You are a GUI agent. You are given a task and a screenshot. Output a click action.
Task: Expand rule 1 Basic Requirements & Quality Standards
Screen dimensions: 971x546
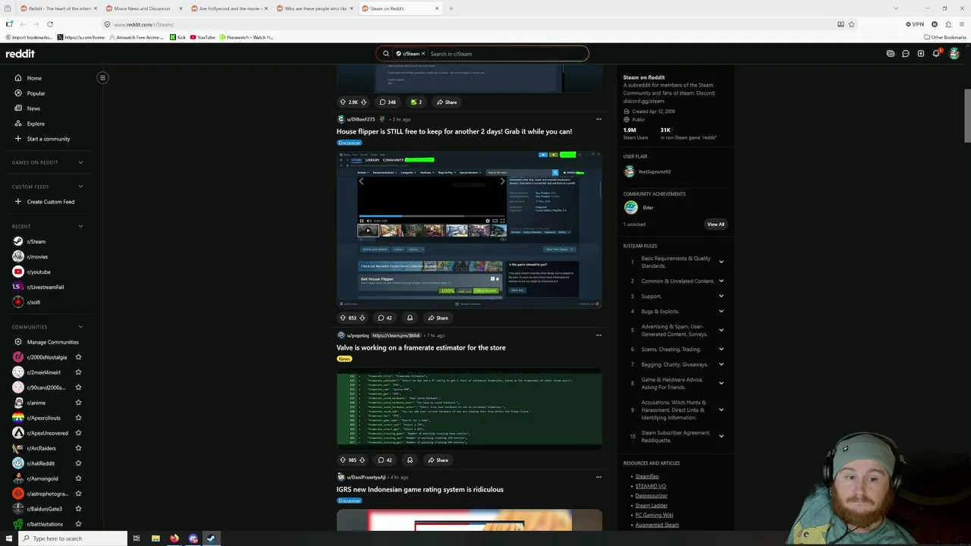click(x=721, y=262)
